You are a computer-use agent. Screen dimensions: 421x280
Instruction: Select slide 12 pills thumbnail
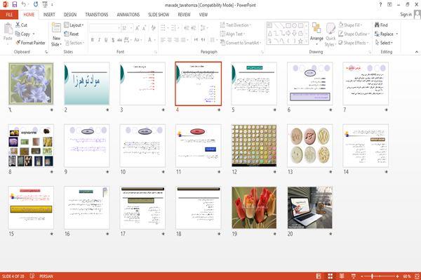(x=254, y=145)
